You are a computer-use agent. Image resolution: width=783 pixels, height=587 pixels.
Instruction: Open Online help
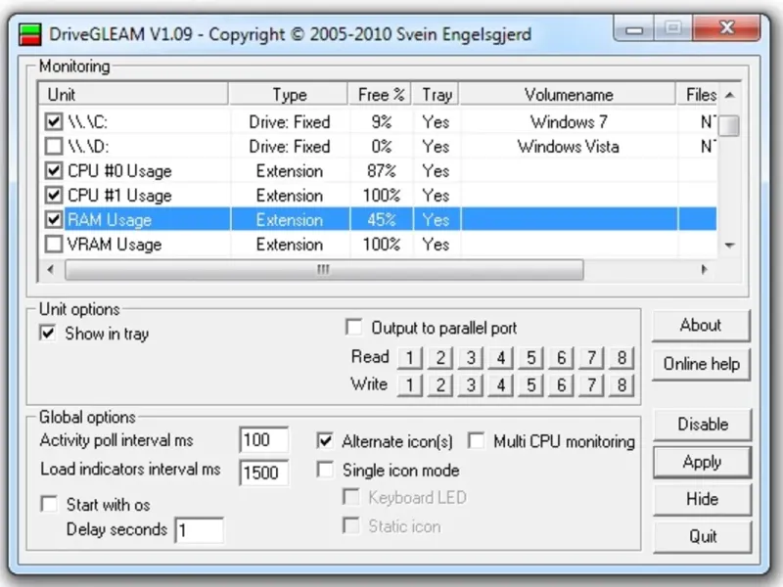pyautogui.click(x=701, y=364)
